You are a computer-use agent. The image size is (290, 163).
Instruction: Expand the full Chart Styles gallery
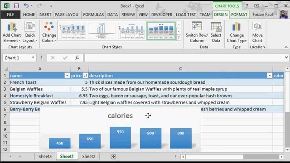[x=179, y=38]
